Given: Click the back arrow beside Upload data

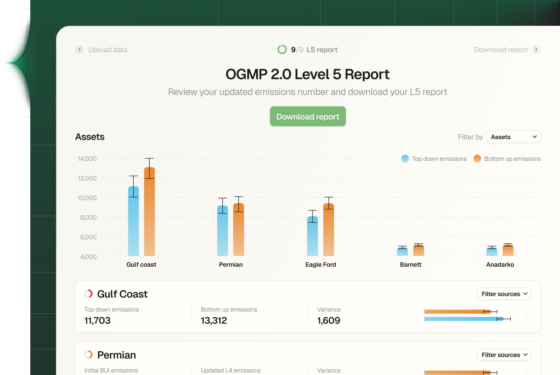Looking at the screenshot, I should 80,50.
